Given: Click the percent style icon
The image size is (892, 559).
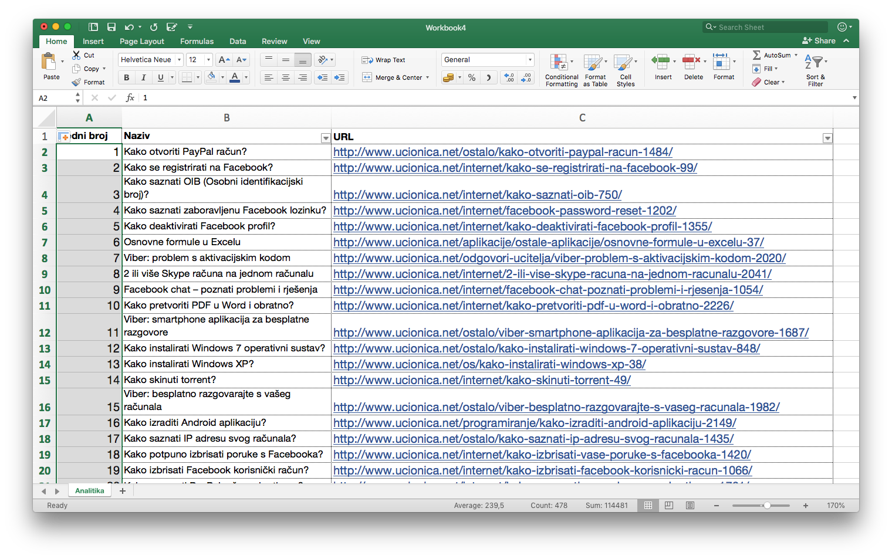Looking at the screenshot, I should 472,77.
